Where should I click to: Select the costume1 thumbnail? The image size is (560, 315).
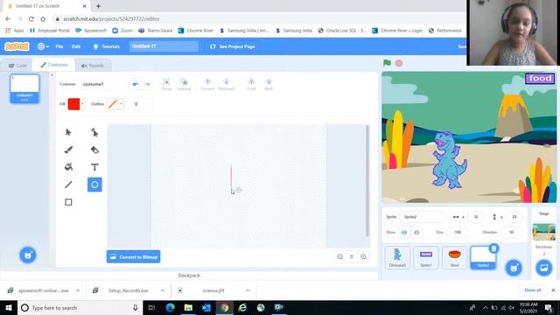tap(24, 88)
